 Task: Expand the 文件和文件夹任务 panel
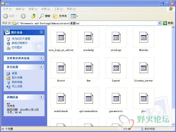tap(42, 58)
